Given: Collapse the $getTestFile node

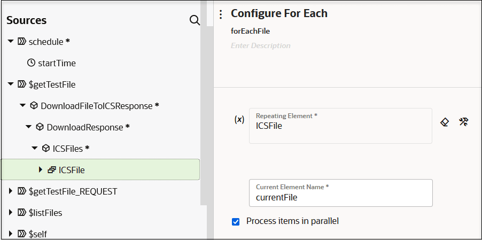Looking at the screenshot, I should tap(11, 84).
